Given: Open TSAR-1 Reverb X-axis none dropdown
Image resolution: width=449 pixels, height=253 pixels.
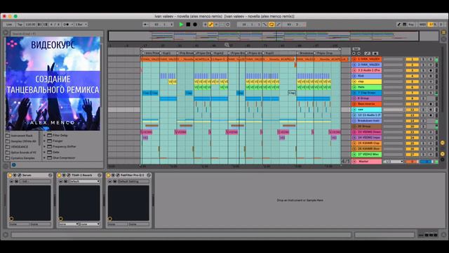Looking at the screenshot, I should click(69, 224).
